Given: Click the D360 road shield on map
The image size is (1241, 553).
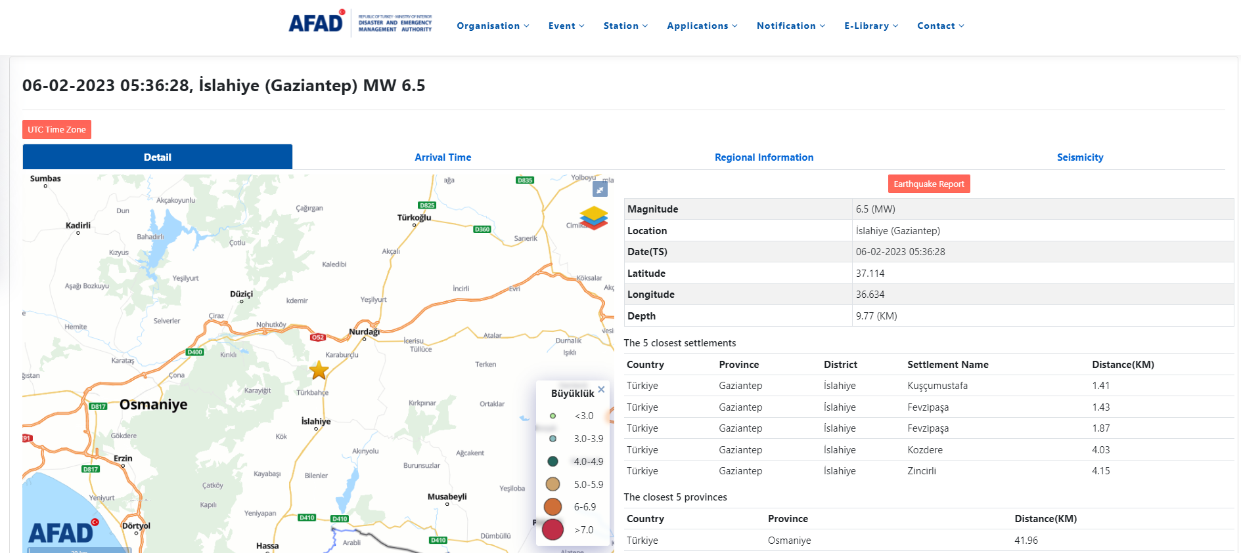Looking at the screenshot, I should pyautogui.click(x=482, y=229).
